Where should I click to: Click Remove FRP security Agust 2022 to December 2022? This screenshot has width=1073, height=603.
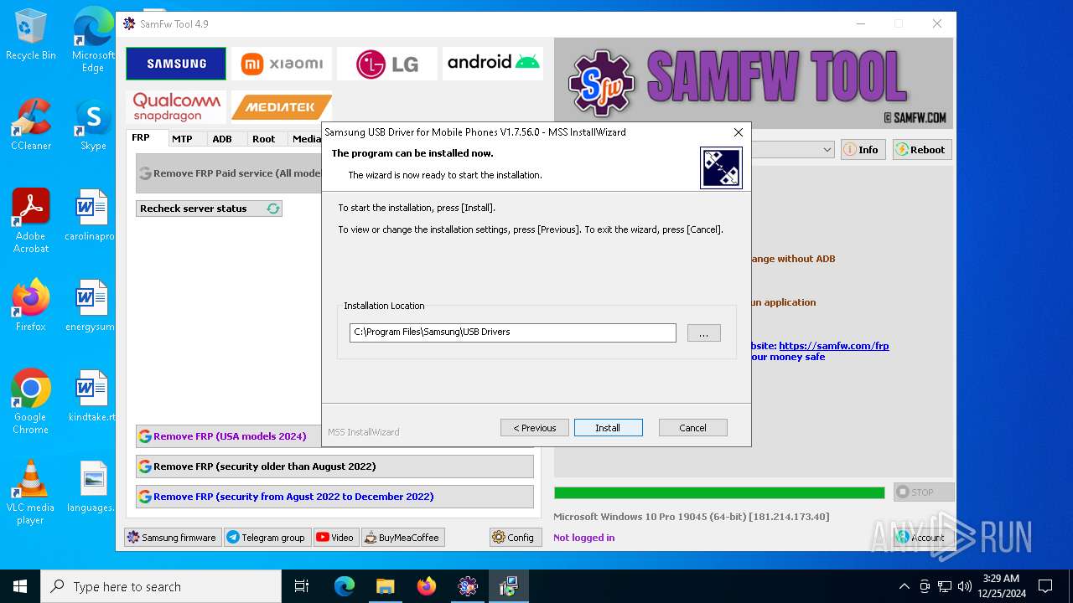tap(334, 497)
